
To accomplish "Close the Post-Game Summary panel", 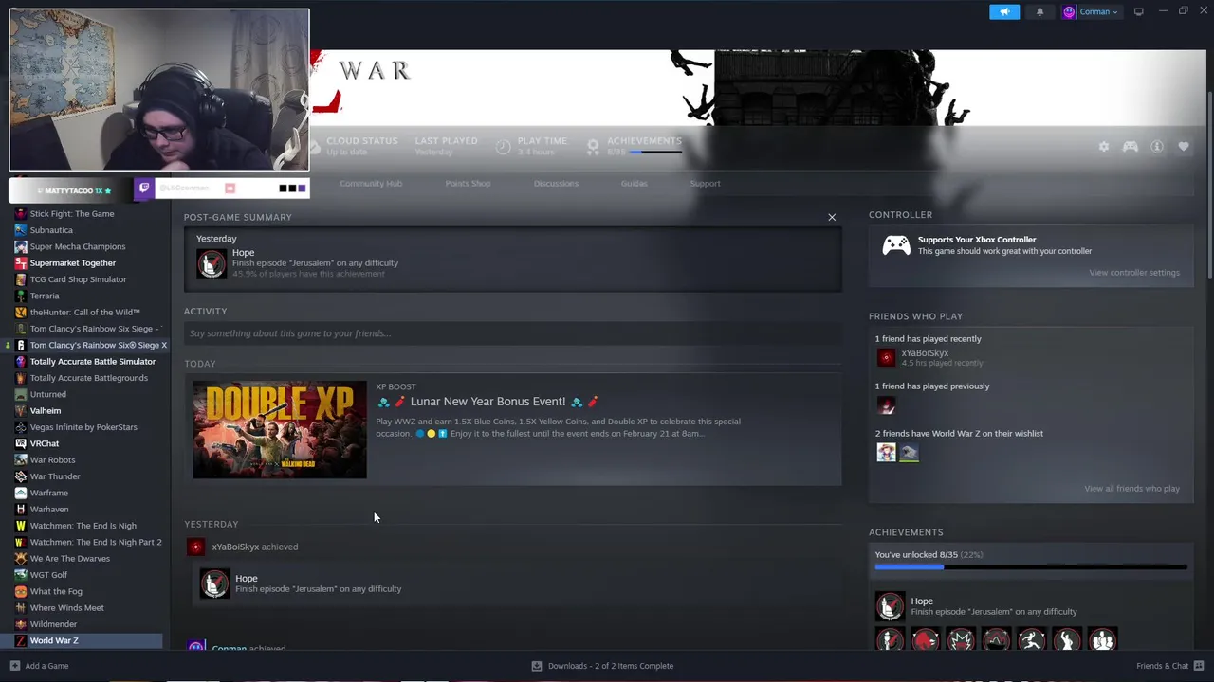I will coord(832,217).
